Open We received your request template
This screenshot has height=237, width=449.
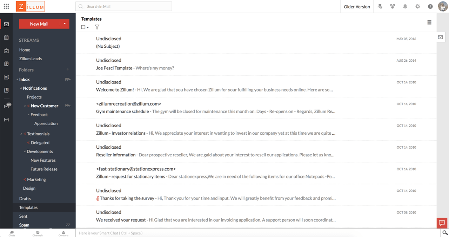point(256,216)
